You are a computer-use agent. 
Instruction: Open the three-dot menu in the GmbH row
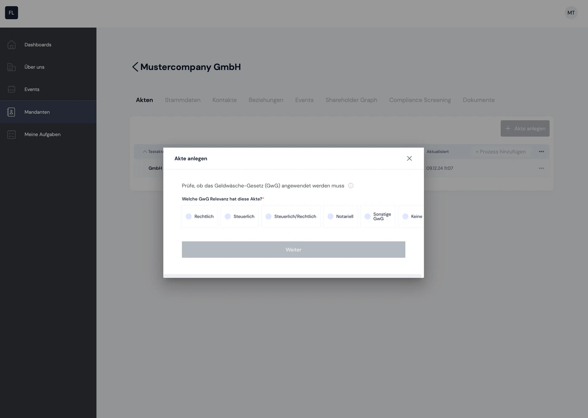point(541,168)
